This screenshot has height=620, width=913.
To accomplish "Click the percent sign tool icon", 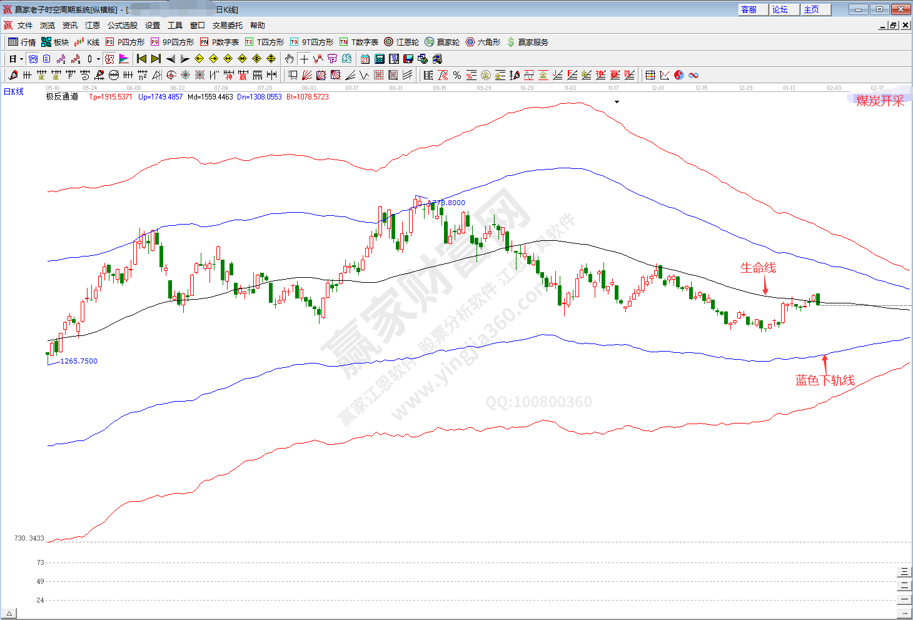I will click(457, 75).
